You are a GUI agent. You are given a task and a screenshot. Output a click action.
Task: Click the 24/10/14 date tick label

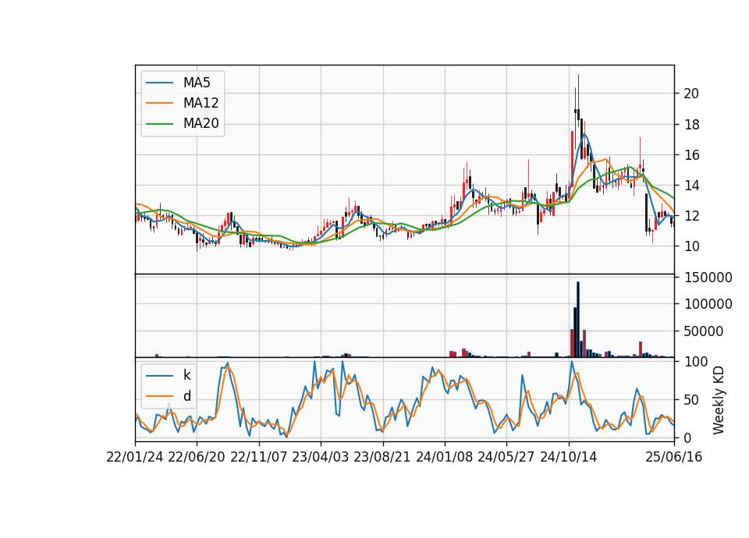point(569,457)
